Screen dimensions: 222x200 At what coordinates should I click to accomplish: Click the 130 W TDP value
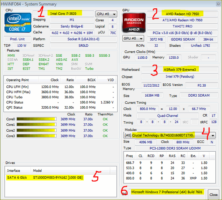point(22,45)
